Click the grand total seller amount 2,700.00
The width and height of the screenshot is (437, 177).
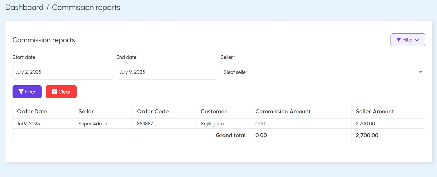367,135
